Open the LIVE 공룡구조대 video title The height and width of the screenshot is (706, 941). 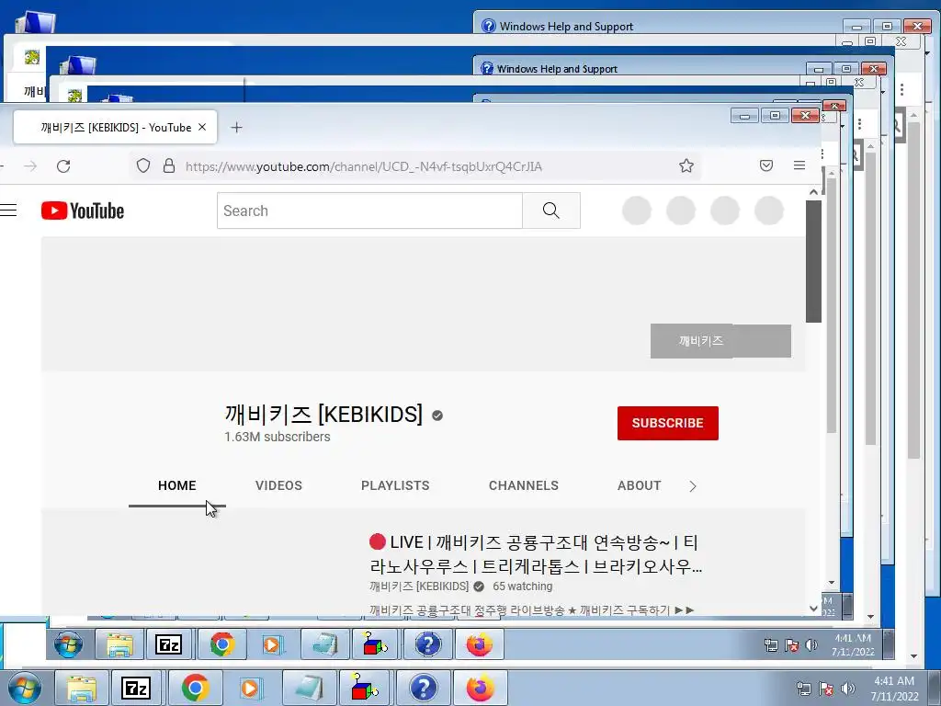536,554
